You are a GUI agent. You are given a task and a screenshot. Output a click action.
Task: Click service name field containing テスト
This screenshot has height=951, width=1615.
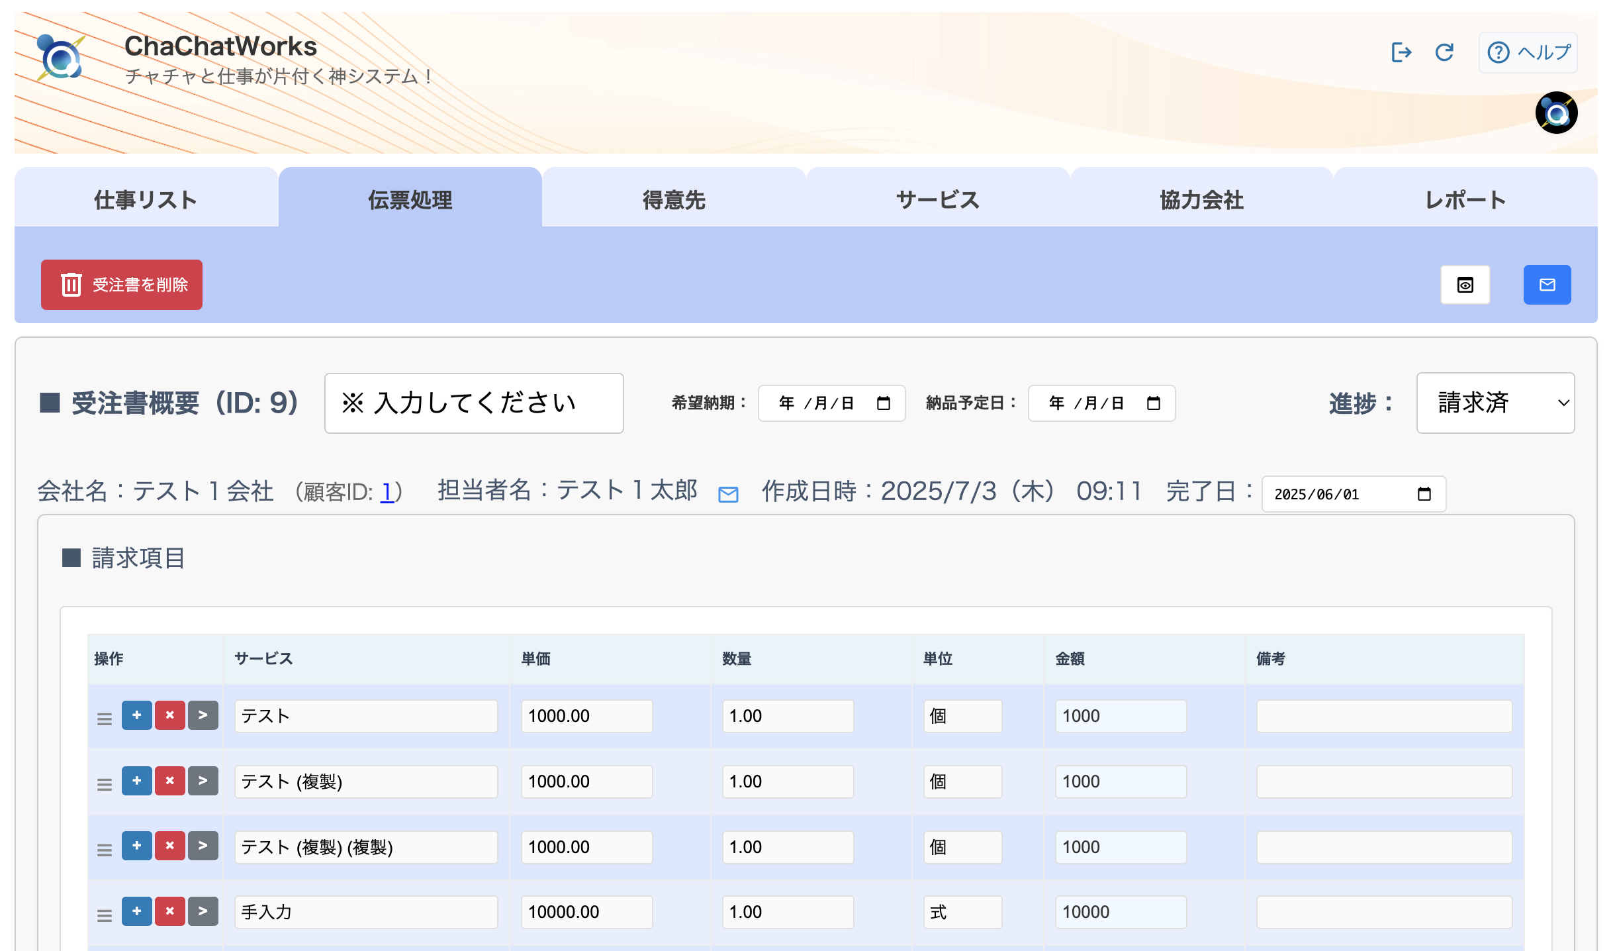click(x=366, y=716)
